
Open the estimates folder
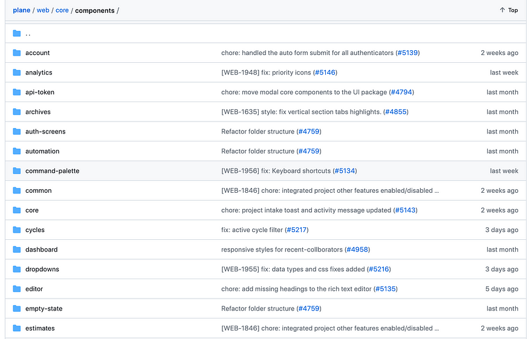point(40,328)
